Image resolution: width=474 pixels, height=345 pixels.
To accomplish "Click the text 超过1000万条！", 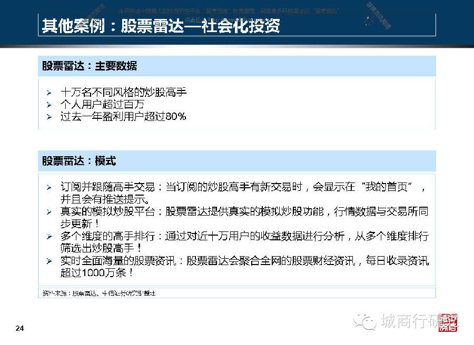I will [97, 272].
